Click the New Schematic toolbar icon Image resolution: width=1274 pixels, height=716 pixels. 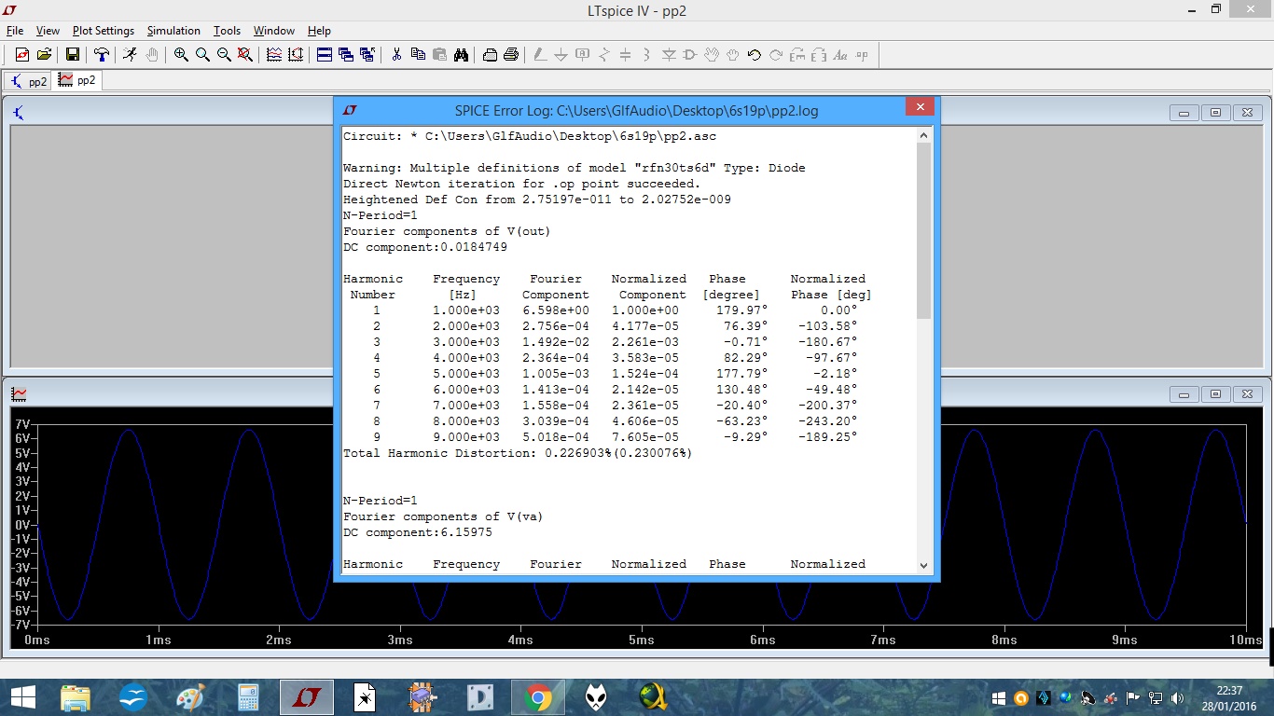coord(22,55)
